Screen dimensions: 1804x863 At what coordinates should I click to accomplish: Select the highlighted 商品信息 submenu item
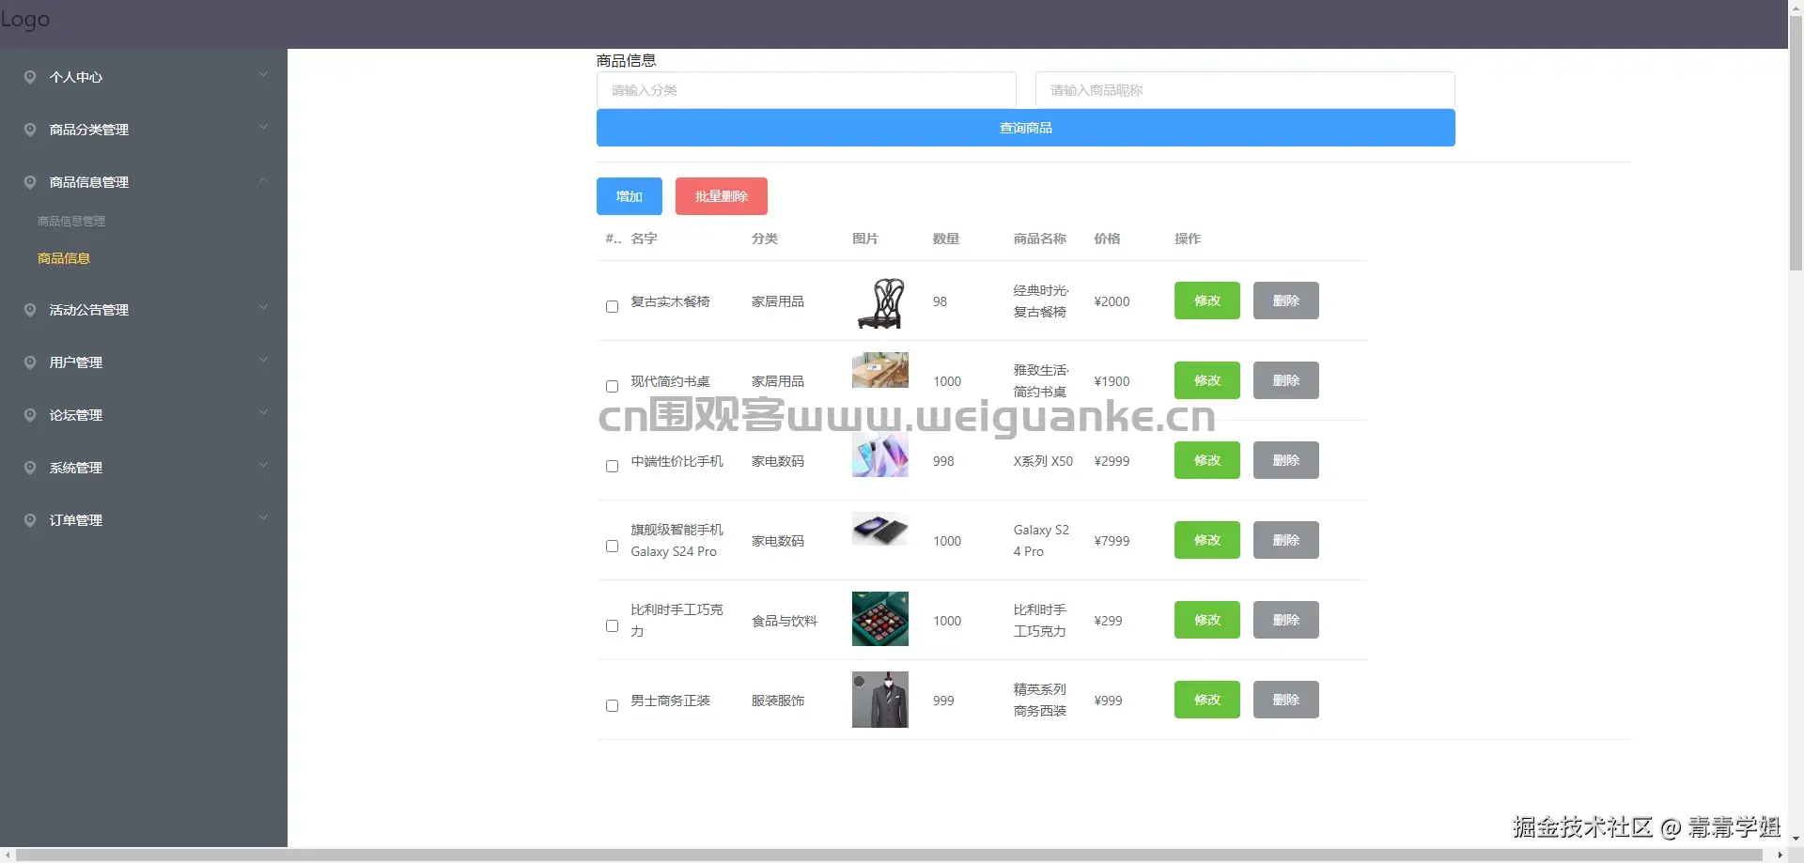pos(64,258)
